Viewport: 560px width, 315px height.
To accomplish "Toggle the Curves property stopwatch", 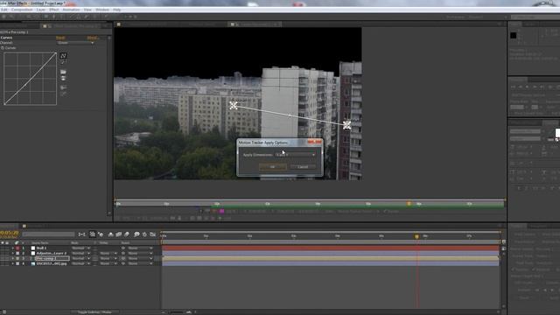I will point(3,48).
